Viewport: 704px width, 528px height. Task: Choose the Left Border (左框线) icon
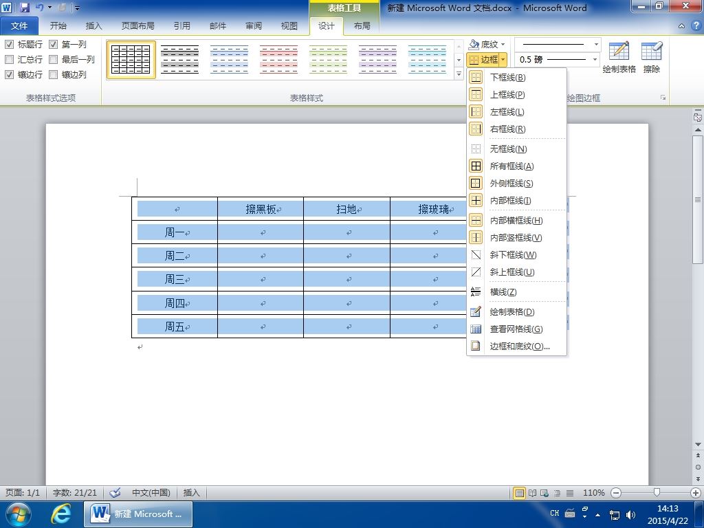[476, 111]
